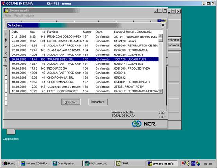Open Fisier menu in Livrare marfa
The width and height of the screenshot is (217, 168).
pos(8,16)
